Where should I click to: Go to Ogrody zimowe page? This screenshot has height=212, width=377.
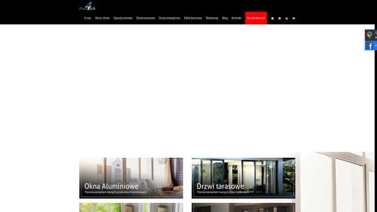click(x=123, y=18)
